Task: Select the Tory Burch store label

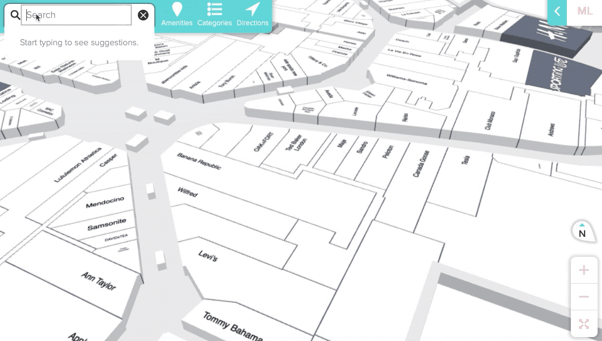Action: (x=227, y=81)
